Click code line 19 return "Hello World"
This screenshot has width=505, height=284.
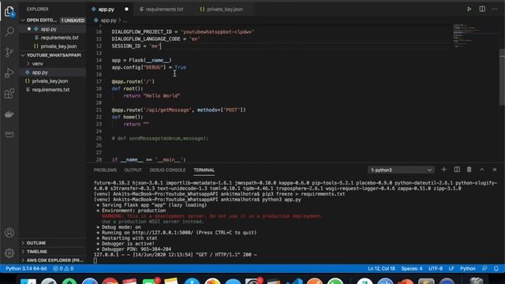point(151,96)
